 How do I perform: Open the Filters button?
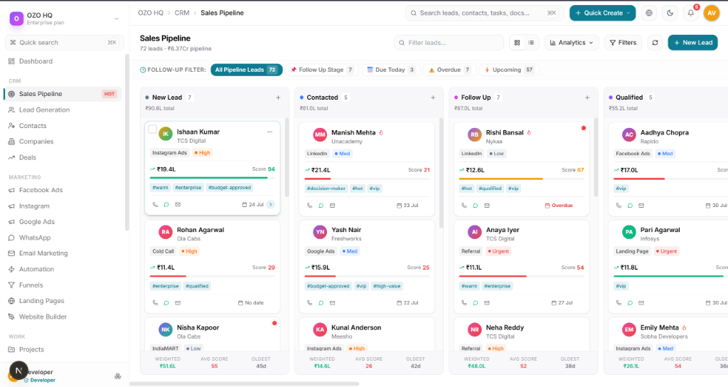click(x=623, y=43)
